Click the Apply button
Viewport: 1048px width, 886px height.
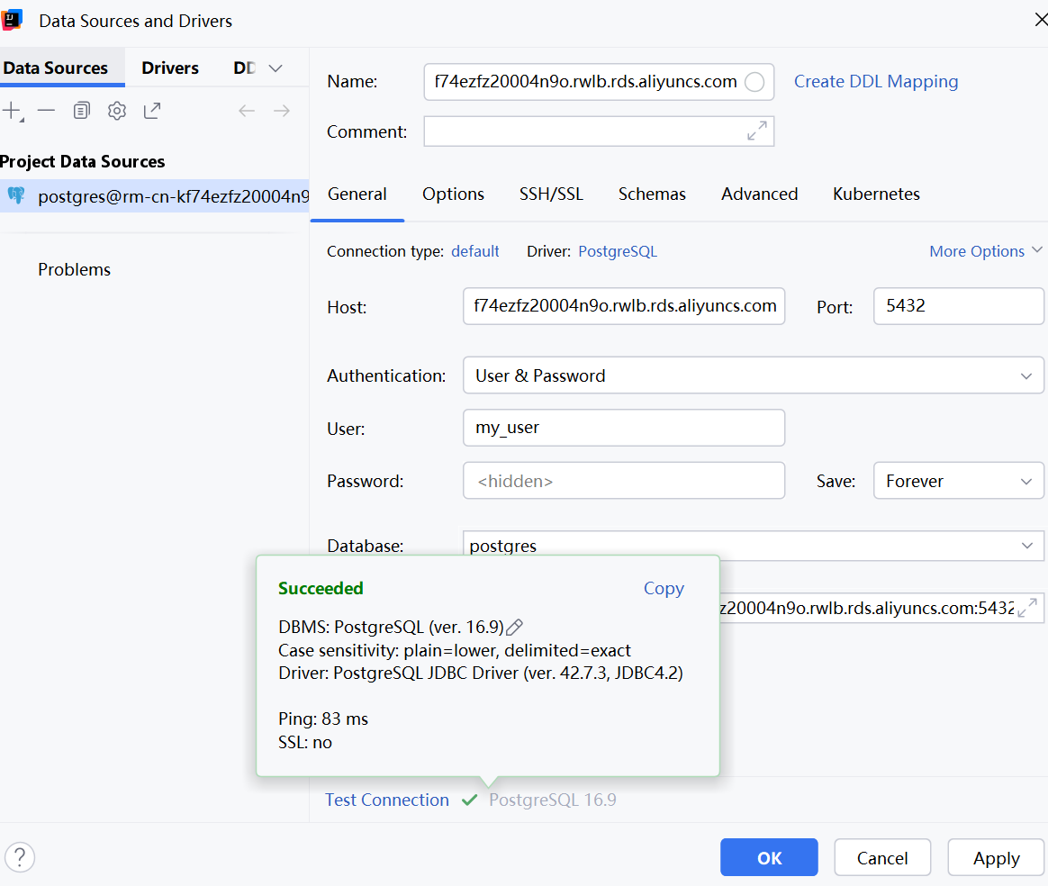click(x=996, y=858)
